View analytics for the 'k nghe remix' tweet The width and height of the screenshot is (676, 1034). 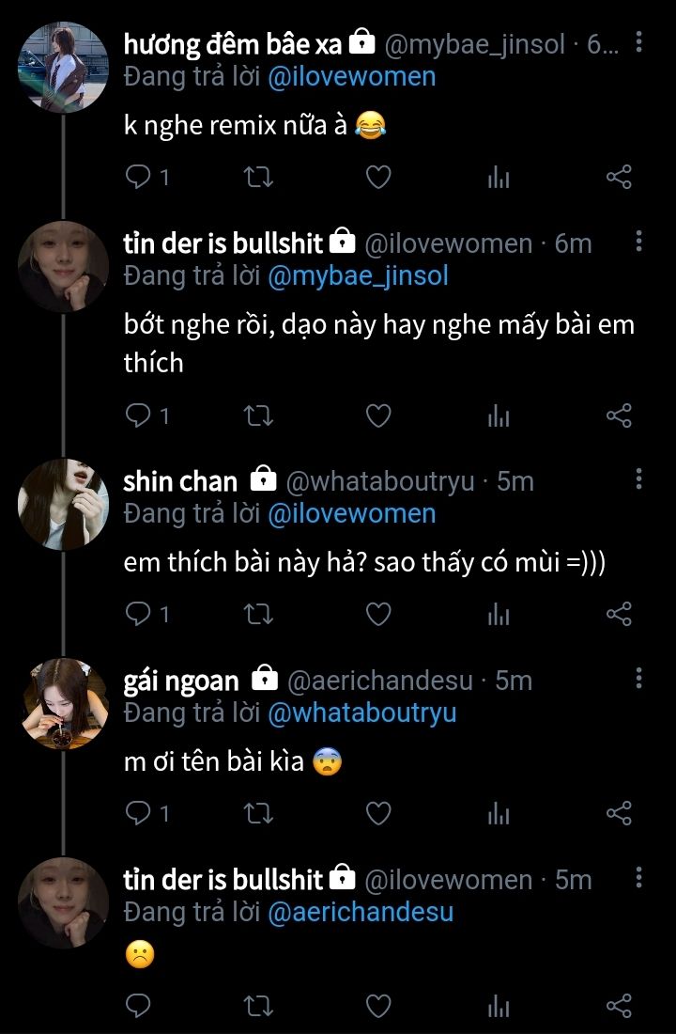[x=499, y=177]
